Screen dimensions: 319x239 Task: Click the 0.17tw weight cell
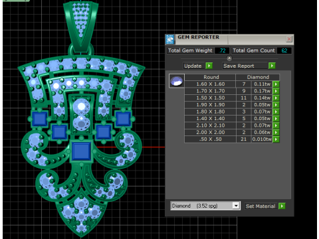coord(262,91)
